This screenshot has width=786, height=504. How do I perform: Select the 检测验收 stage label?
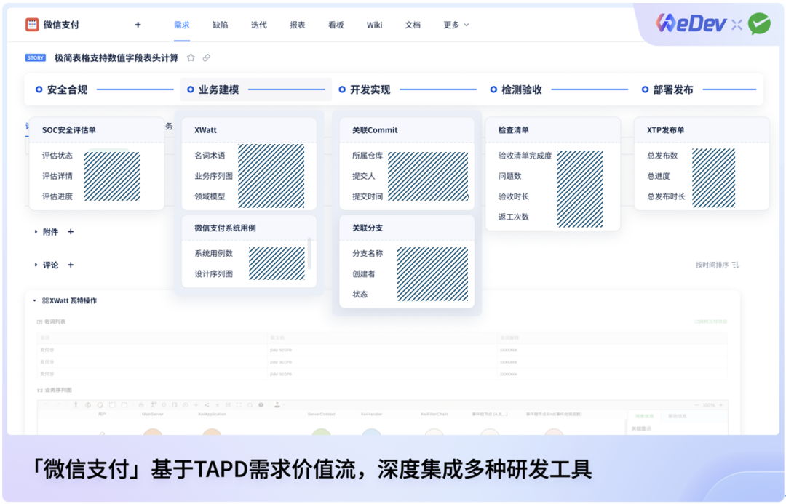(522, 89)
